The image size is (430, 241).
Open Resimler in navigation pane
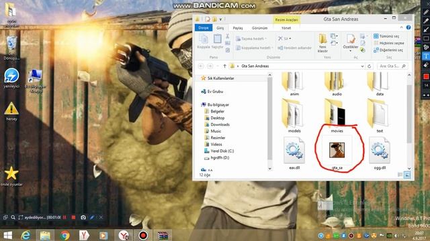click(x=215, y=138)
